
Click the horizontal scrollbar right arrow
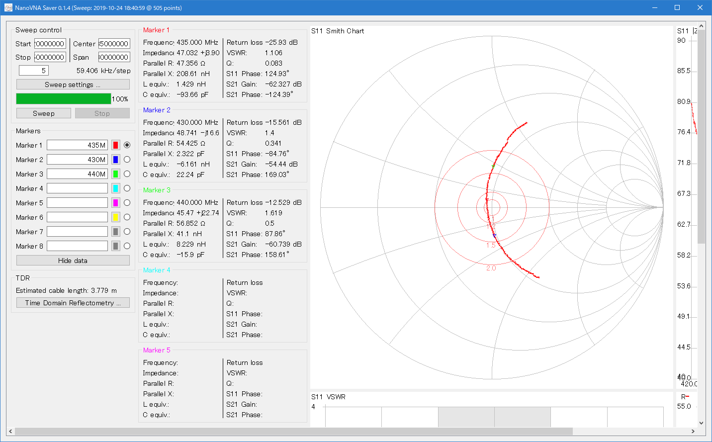point(693,432)
